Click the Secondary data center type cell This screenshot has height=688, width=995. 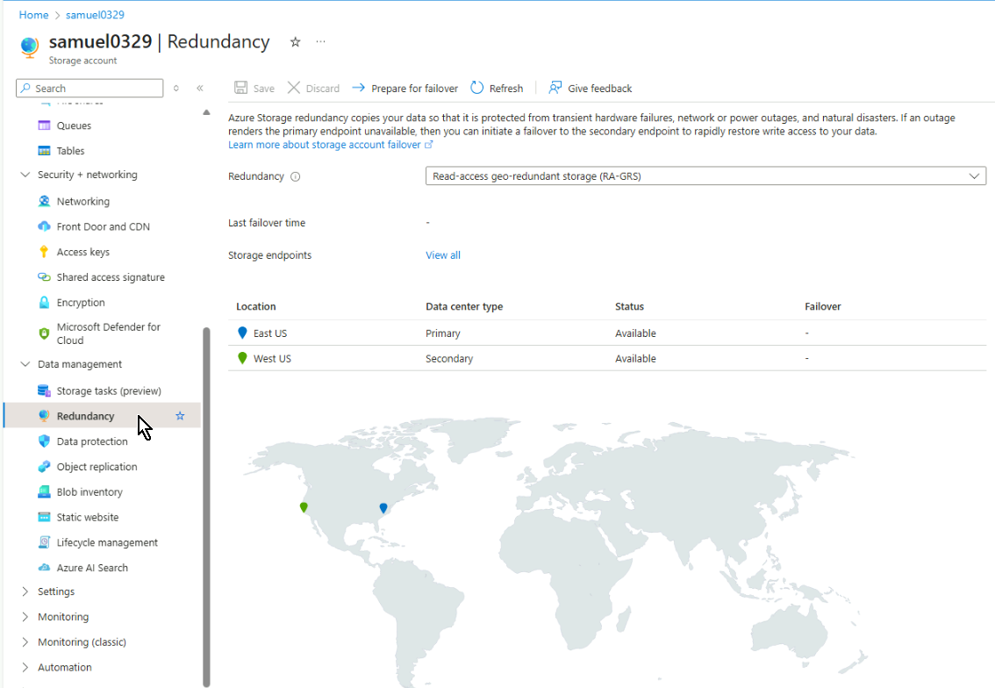449,359
